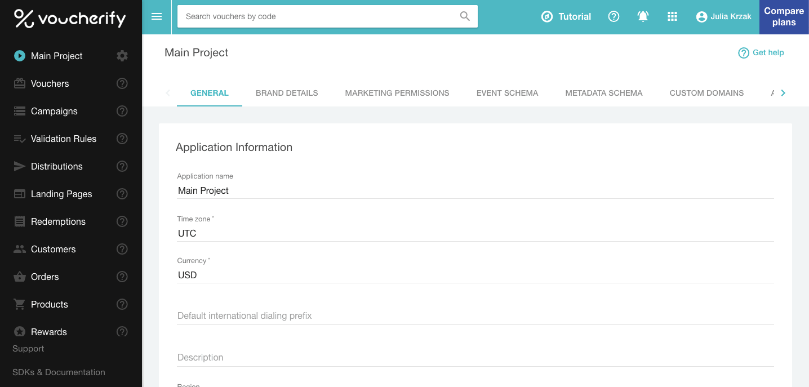
Task: Click the Distributions send icon
Action: click(x=20, y=166)
